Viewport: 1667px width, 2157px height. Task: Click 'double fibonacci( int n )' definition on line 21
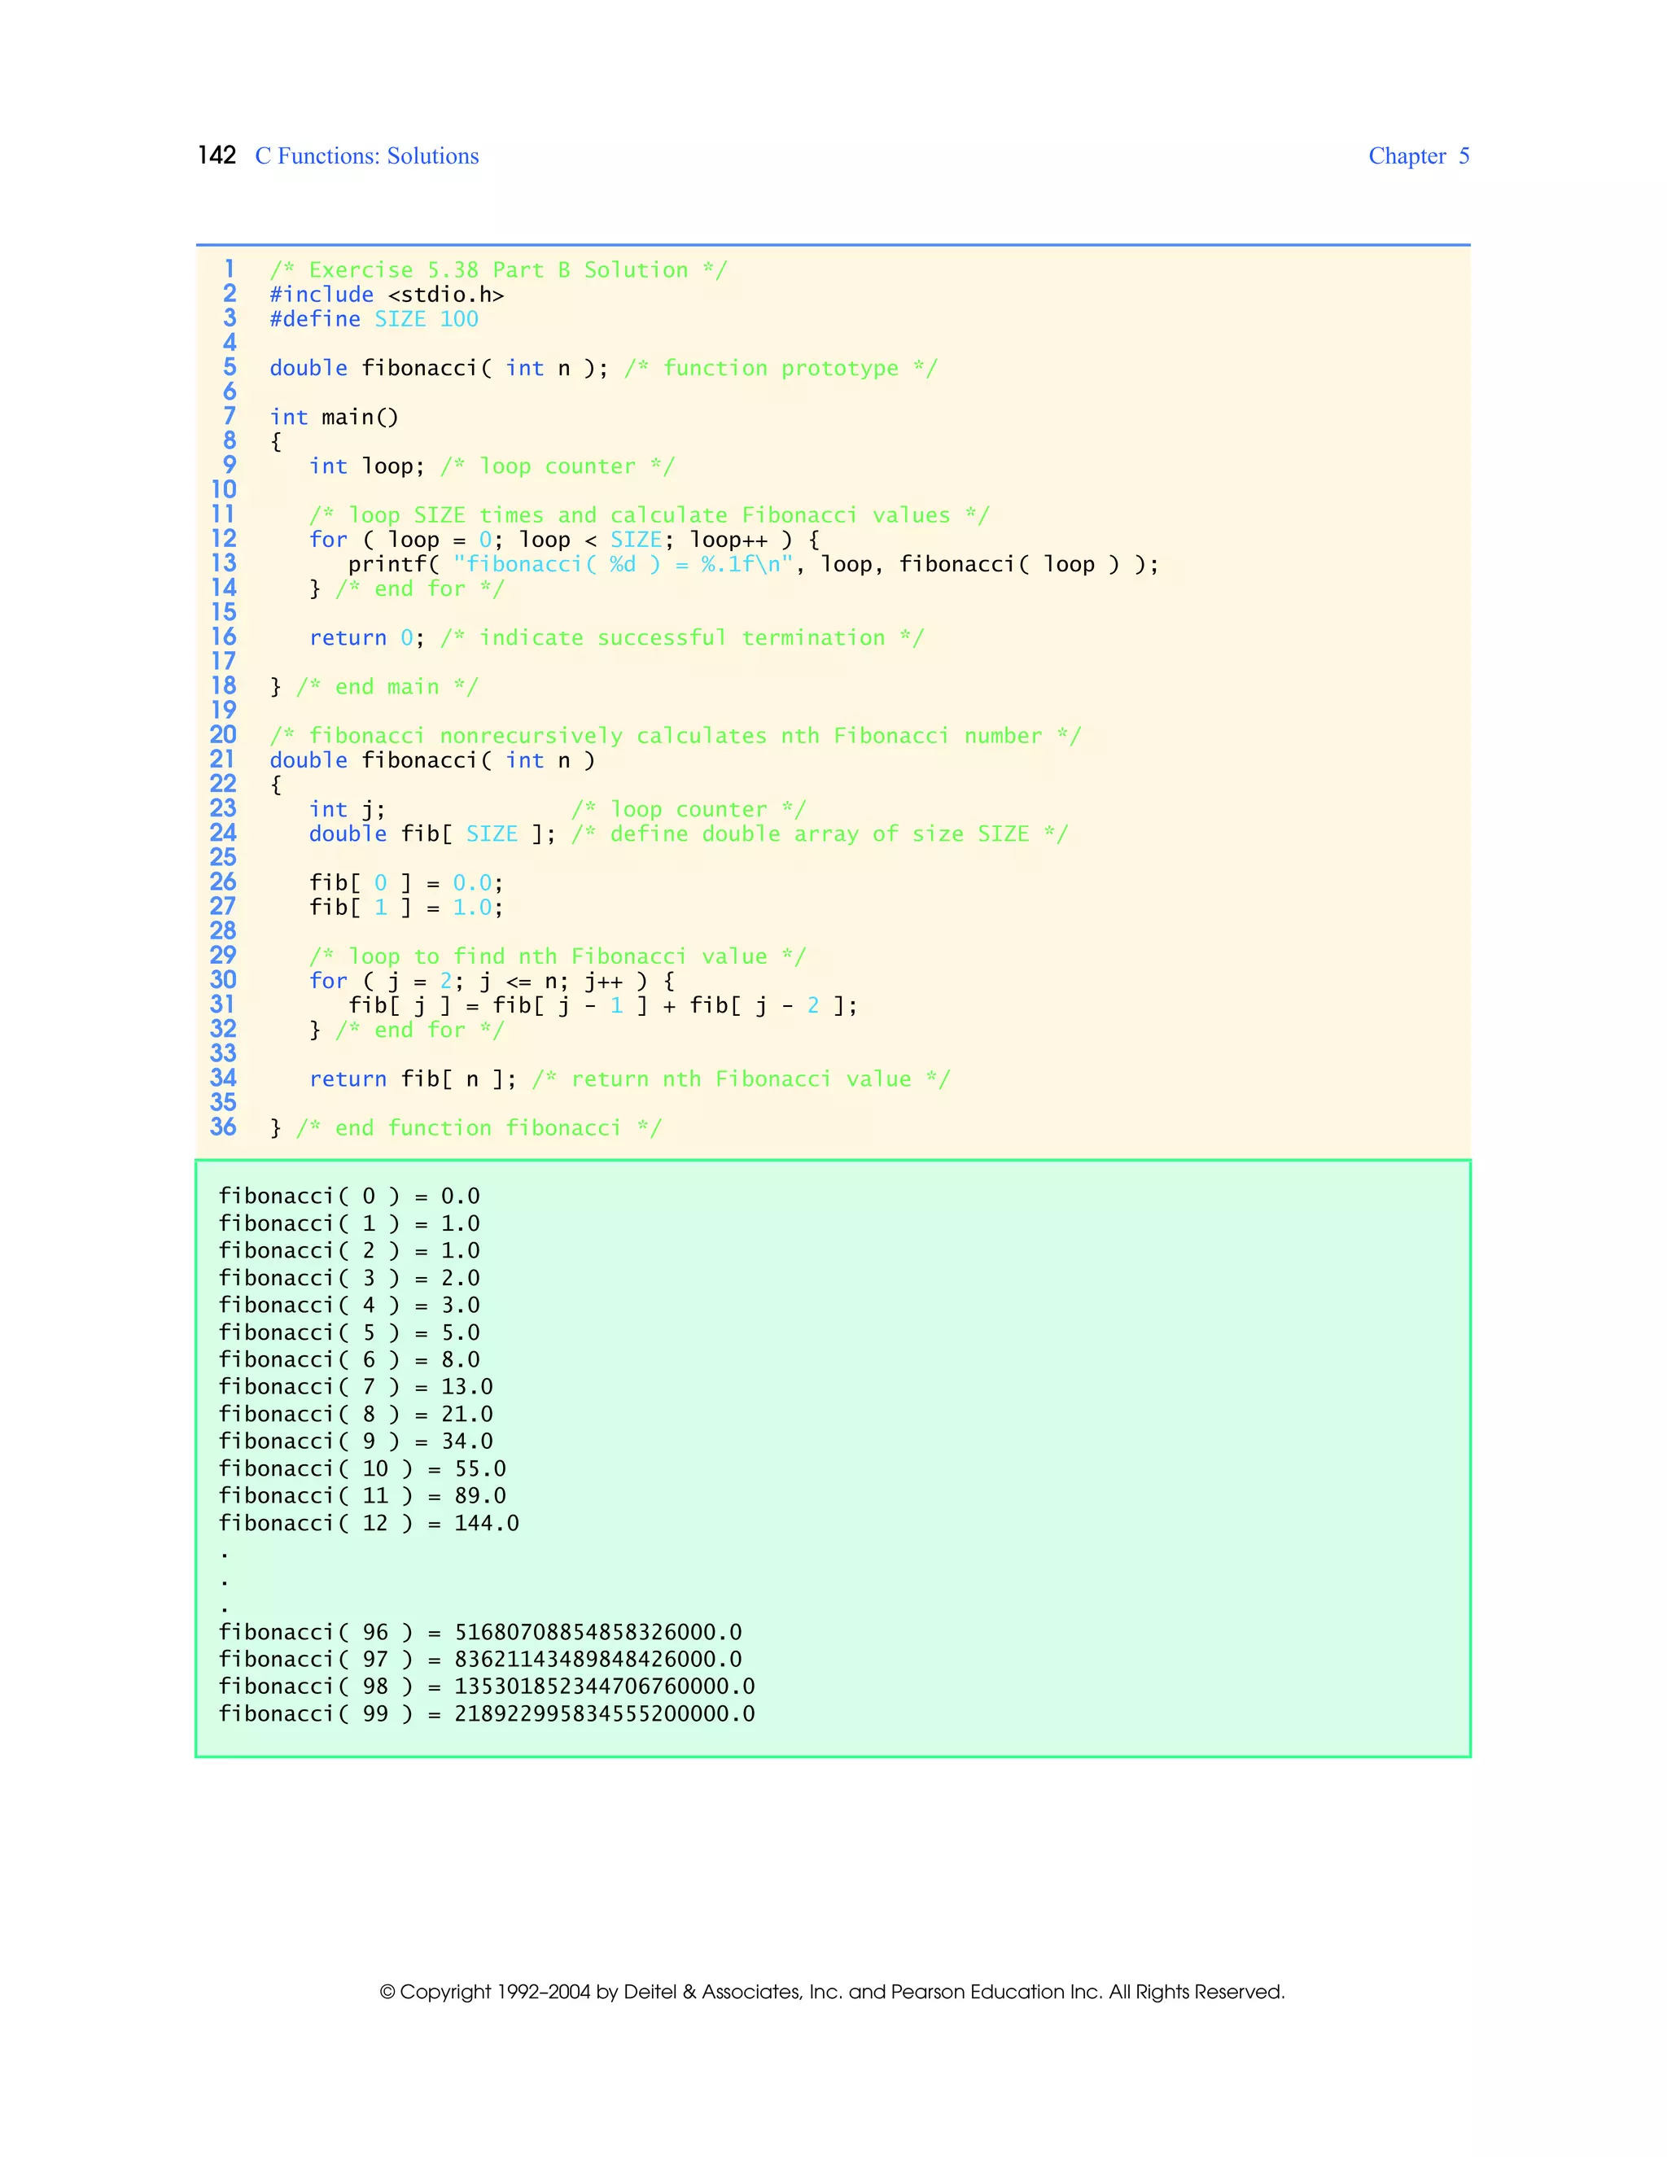pyautogui.click(x=432, y=760)
